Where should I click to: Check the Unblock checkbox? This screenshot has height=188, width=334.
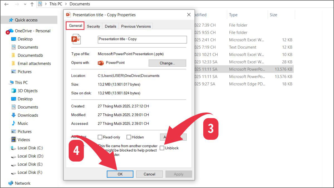coord(162,148)
